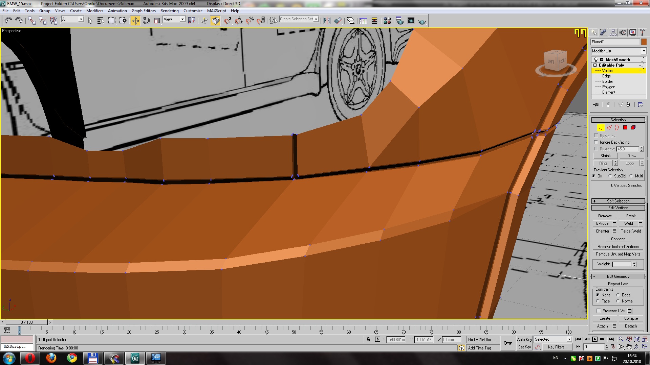Click the Mirror tool icon
Screen dimensions: 650x365
(327, 21)
